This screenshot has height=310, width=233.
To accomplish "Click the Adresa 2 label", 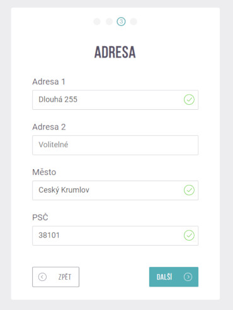I will [49, 127].
